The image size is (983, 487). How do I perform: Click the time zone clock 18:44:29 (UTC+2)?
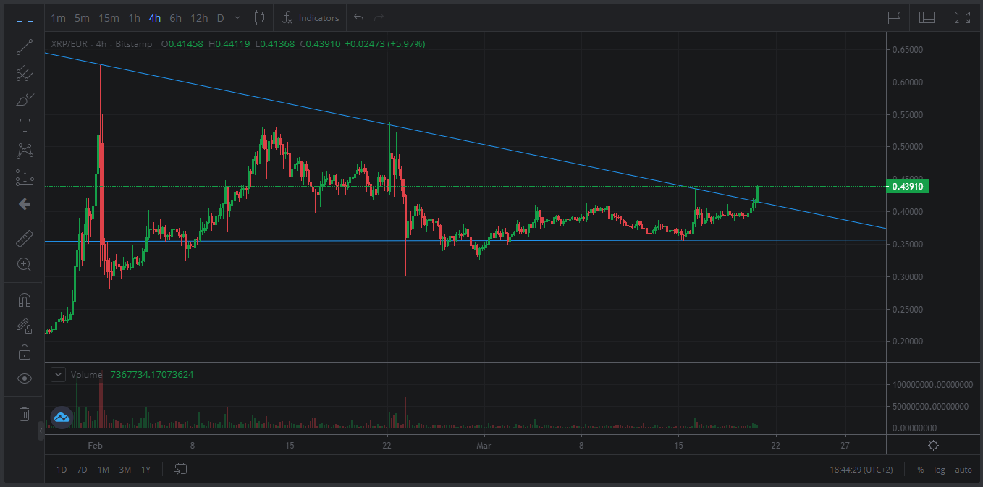click(861, 470)
